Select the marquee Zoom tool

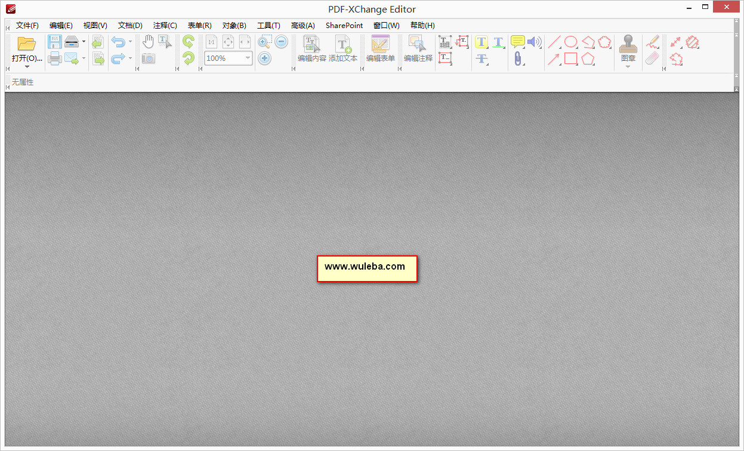click(265, 42)
